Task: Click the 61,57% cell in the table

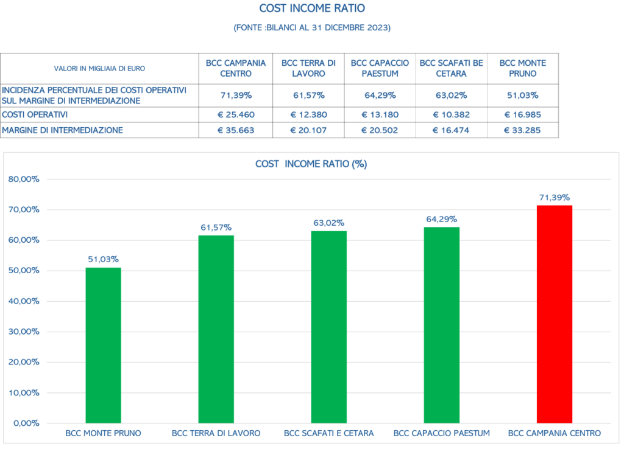Action: [x=308, y=96]
